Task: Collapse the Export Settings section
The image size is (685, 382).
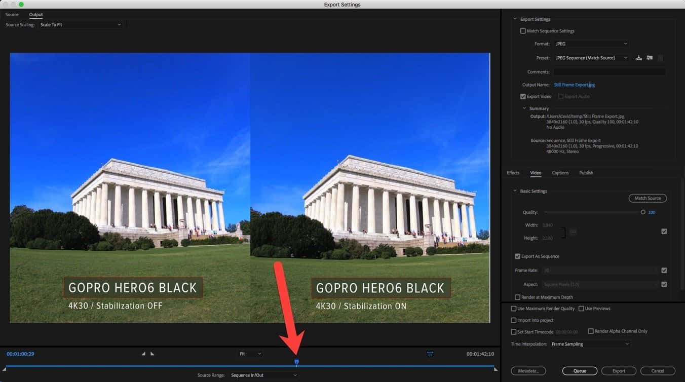Action: (515, 19)
